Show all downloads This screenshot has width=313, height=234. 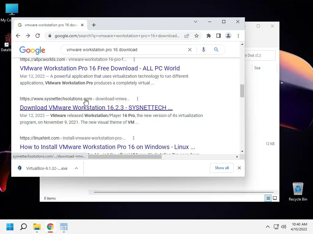222,168
